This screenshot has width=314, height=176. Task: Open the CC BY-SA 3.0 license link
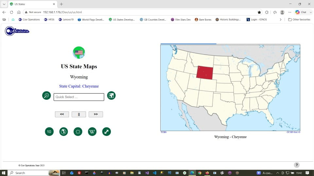point(293,132)
